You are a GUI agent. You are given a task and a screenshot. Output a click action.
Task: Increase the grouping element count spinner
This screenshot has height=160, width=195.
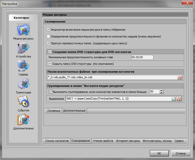pos(161,90)
